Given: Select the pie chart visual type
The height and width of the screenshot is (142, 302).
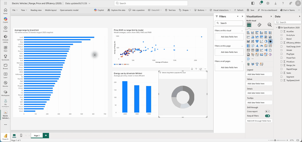Looking at the screenshot, I should pyautogui.click(x=266, y=41).
